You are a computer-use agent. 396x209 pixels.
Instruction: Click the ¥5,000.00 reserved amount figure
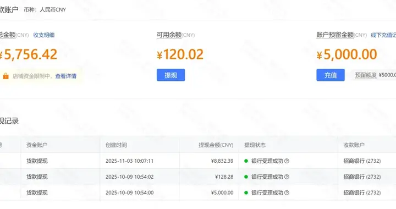[x=346, y=54]
